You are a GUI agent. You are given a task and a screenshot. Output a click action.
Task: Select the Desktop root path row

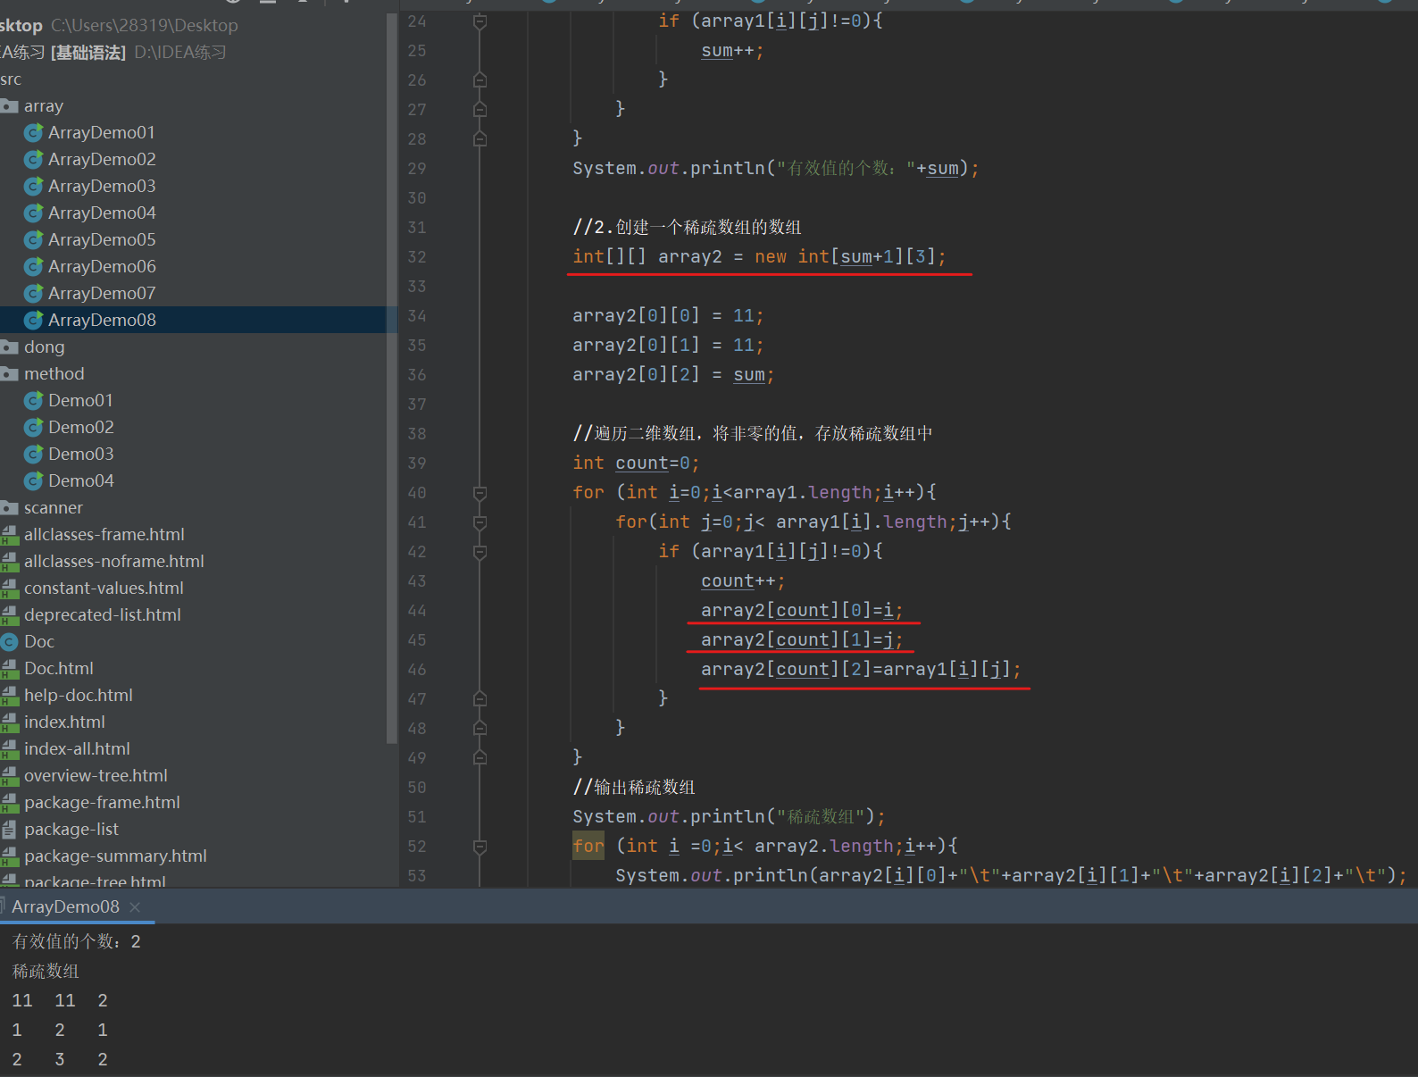click(x=119, y=26)
